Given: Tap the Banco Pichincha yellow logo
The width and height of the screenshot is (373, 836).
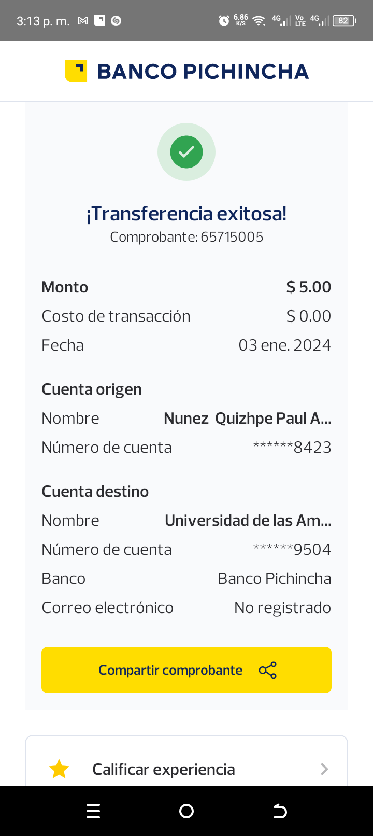Looking at the screenshot, I should point(76,72).
